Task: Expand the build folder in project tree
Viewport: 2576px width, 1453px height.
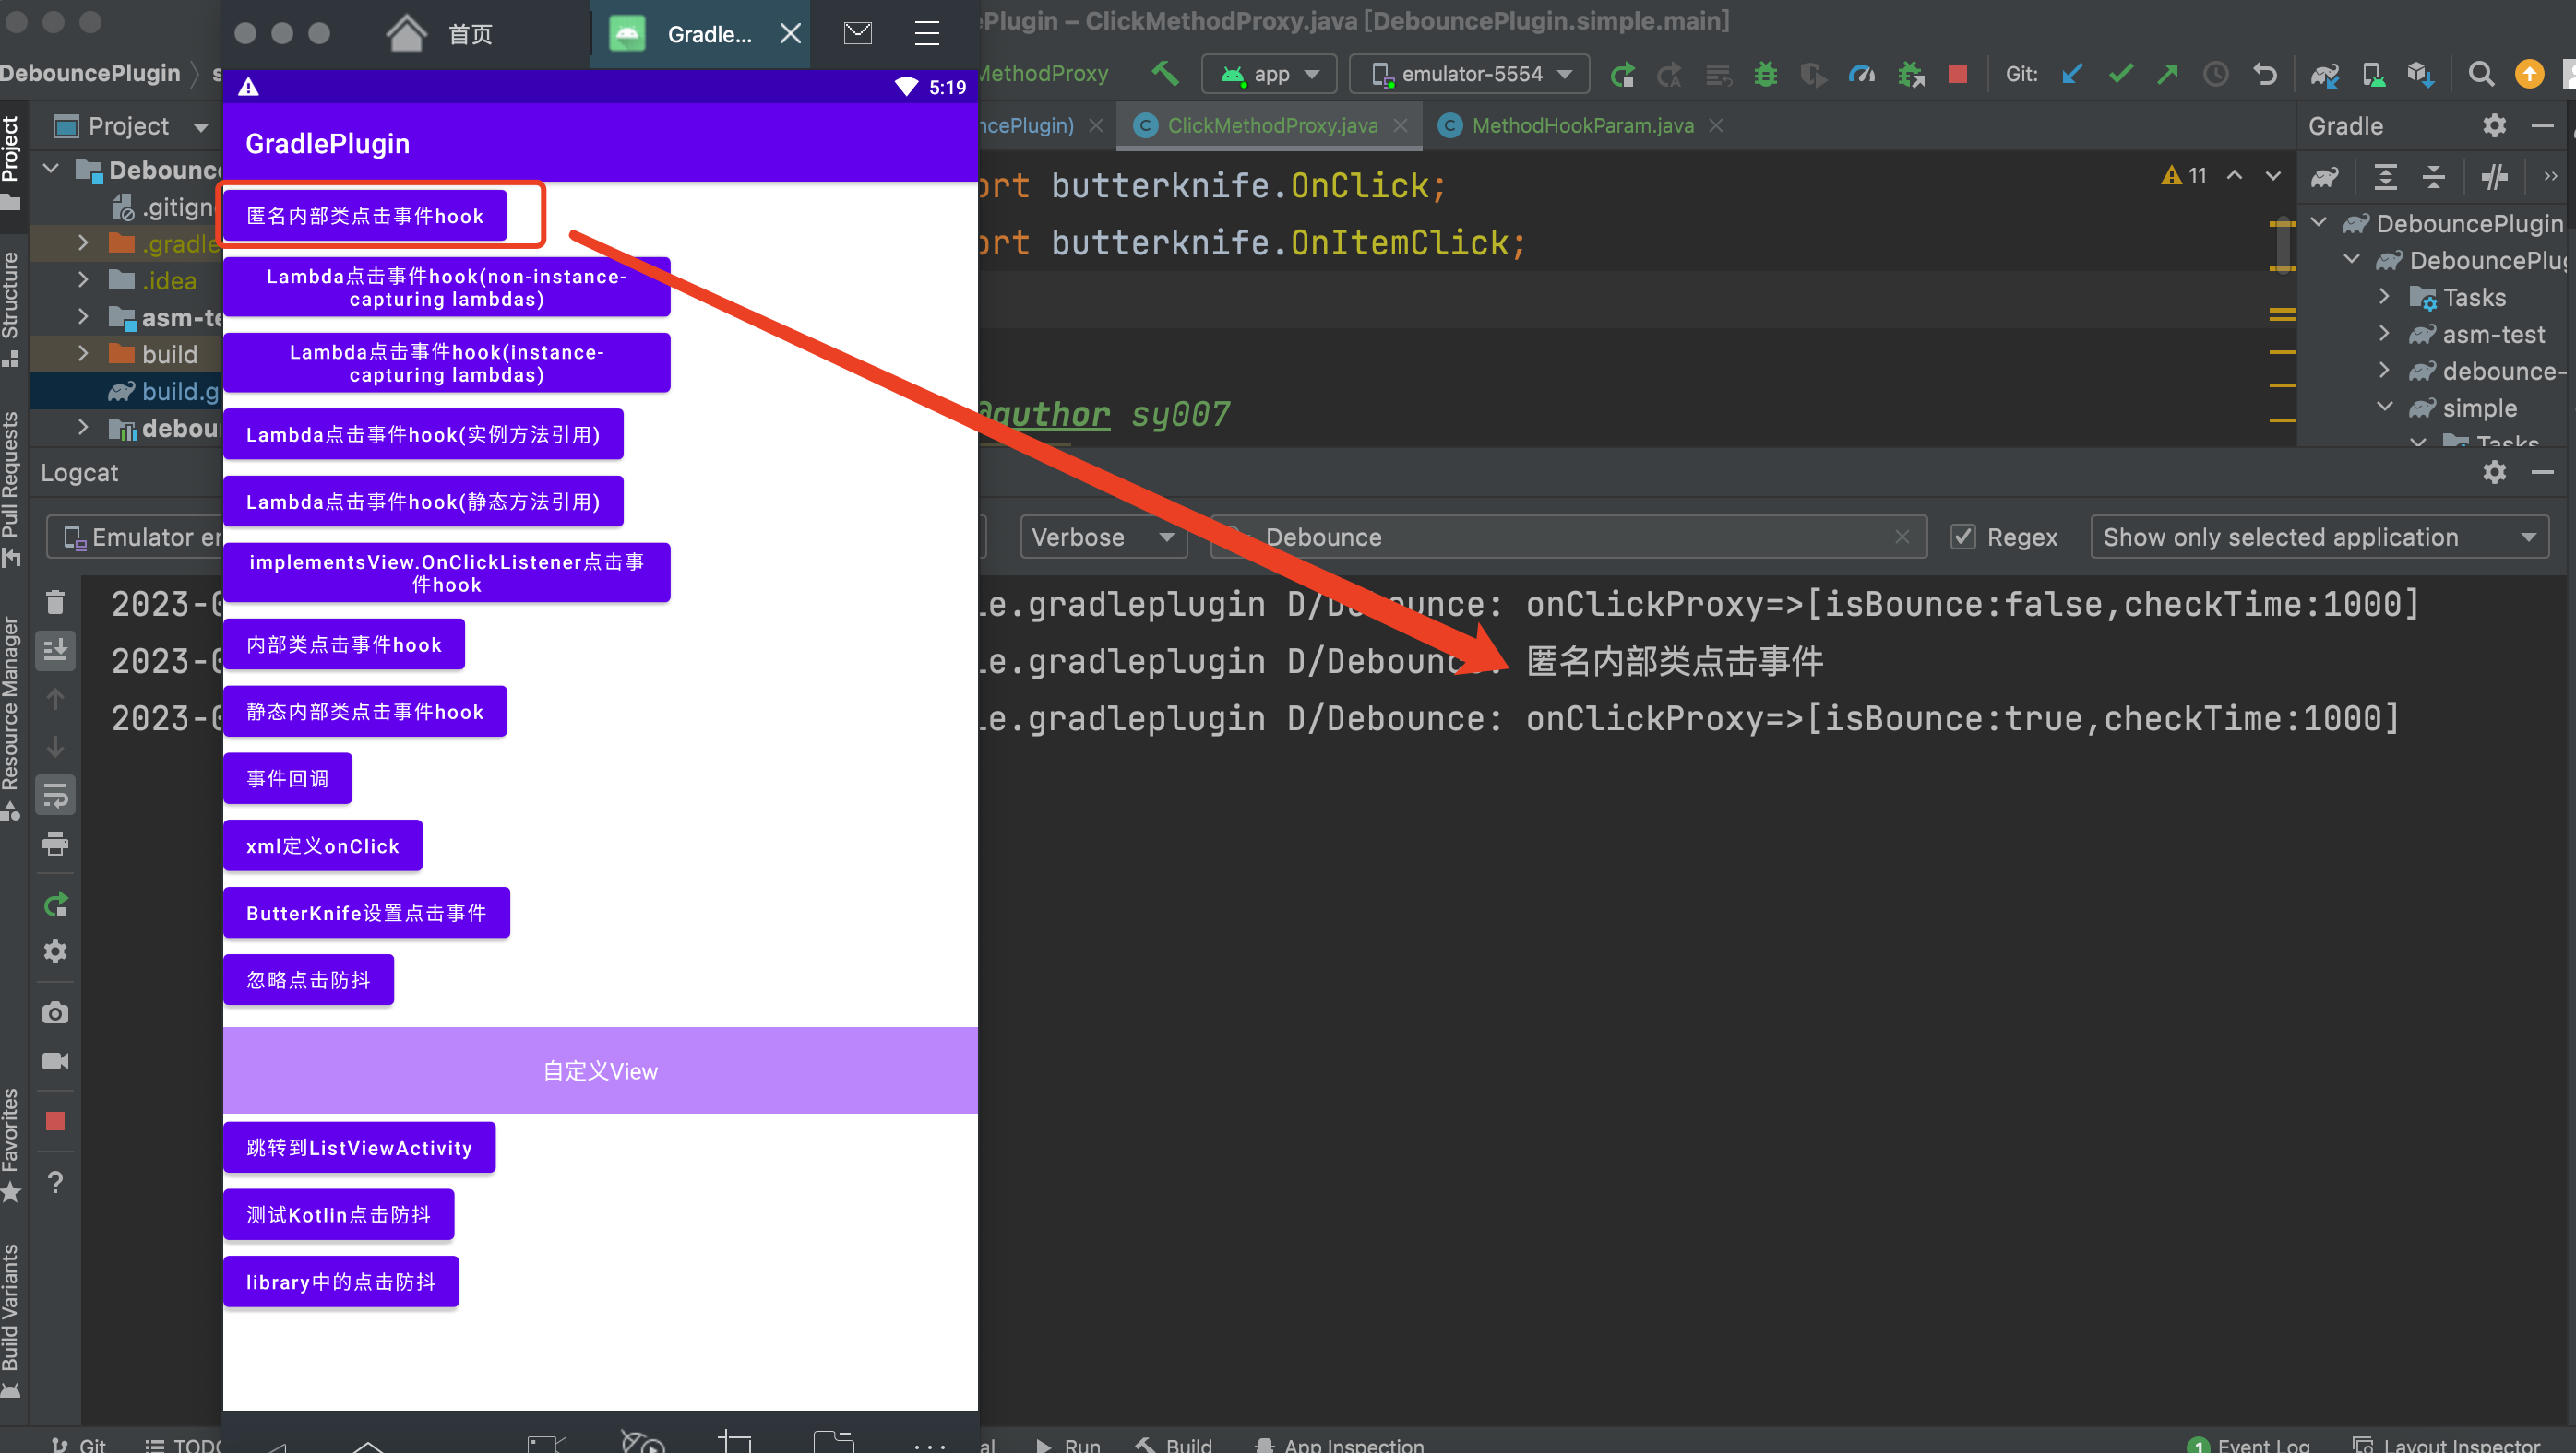Action: pyautogui.click(x=84, y=354)
